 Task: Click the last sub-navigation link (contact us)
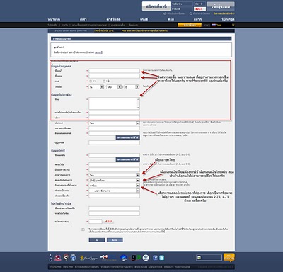pos(134,25)
